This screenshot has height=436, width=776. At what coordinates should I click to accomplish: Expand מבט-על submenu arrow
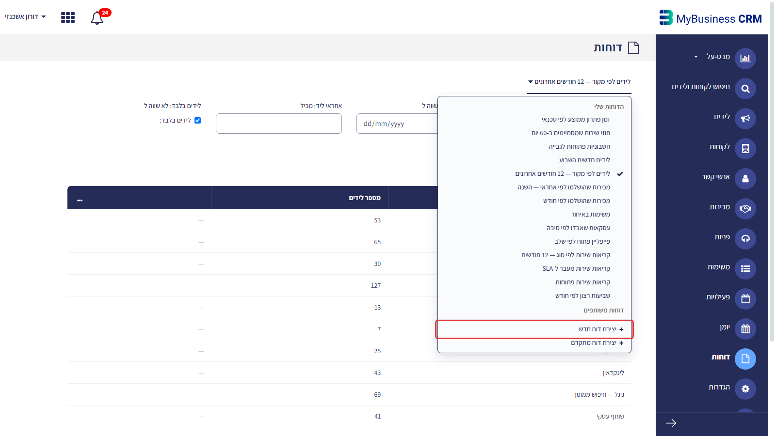[x=696, y=57]
